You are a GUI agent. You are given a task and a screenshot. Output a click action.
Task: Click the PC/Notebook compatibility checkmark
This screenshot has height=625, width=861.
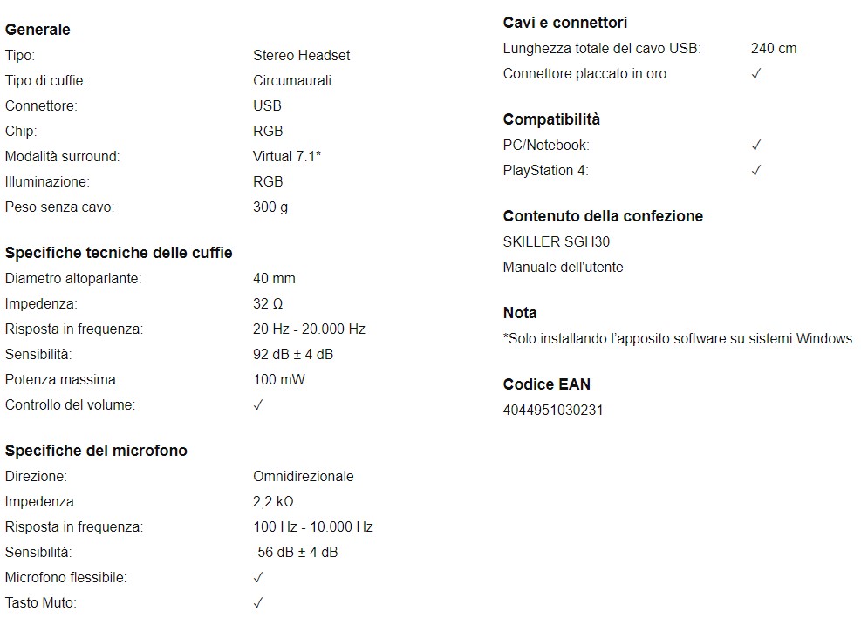pos(756,145)
